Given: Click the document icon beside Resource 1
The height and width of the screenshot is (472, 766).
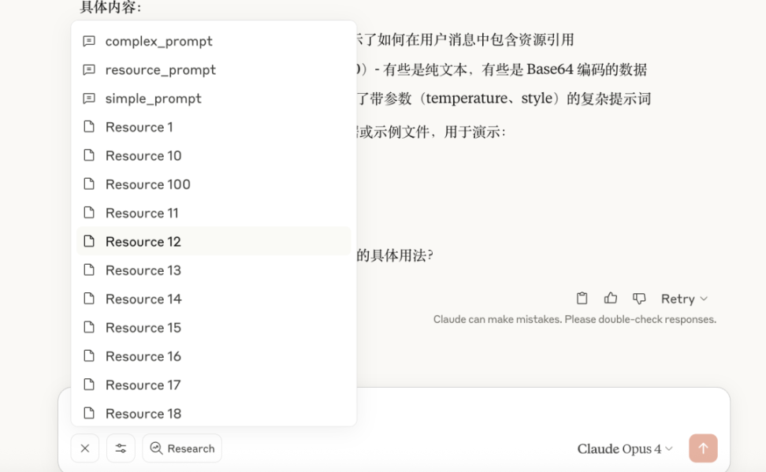Looking at the screenshot, I should [x=89, y=127].
